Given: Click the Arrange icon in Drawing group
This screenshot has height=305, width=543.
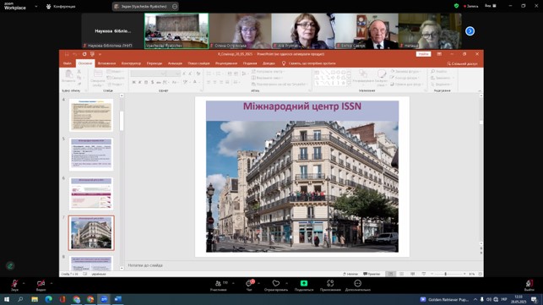Looking at the screenshot, I should 362,74.
